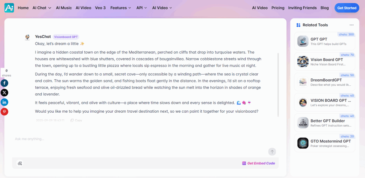
Task: Expand the AI Chat dropdown
Action: coord(42,8)
